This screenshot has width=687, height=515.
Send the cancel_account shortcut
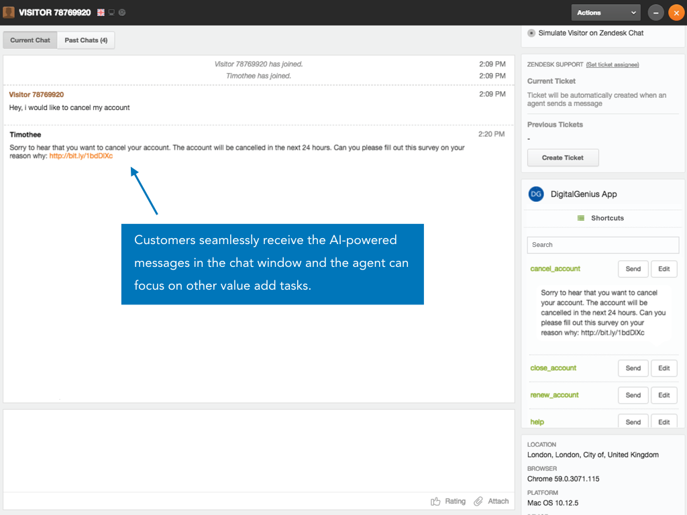point(633,269)
